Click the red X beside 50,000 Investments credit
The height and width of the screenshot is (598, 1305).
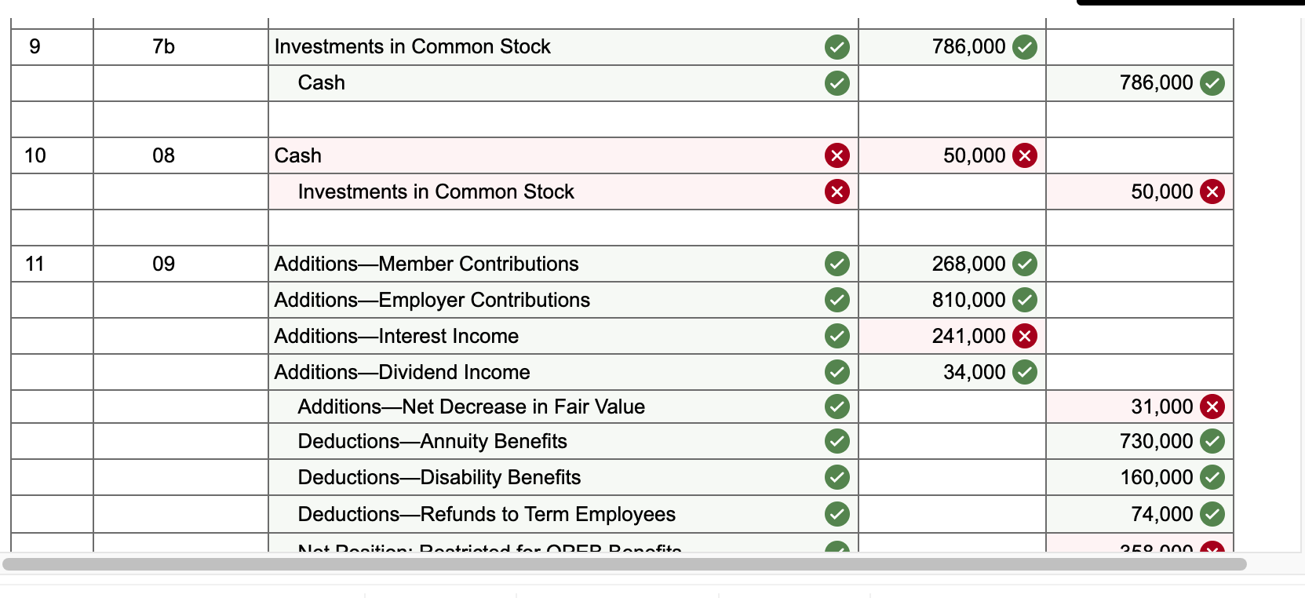point(1212,191)
